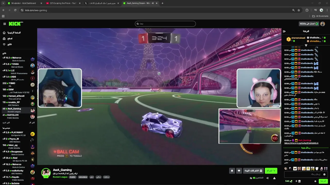Open the discord.gg invite link in chat

pyautogui.click(x=301, y=143)
